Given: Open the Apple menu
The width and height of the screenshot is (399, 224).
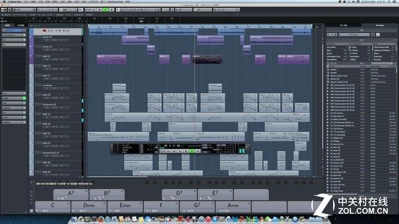Looking at the screenshot, I should pyautogui.click(x=4, y=1).
